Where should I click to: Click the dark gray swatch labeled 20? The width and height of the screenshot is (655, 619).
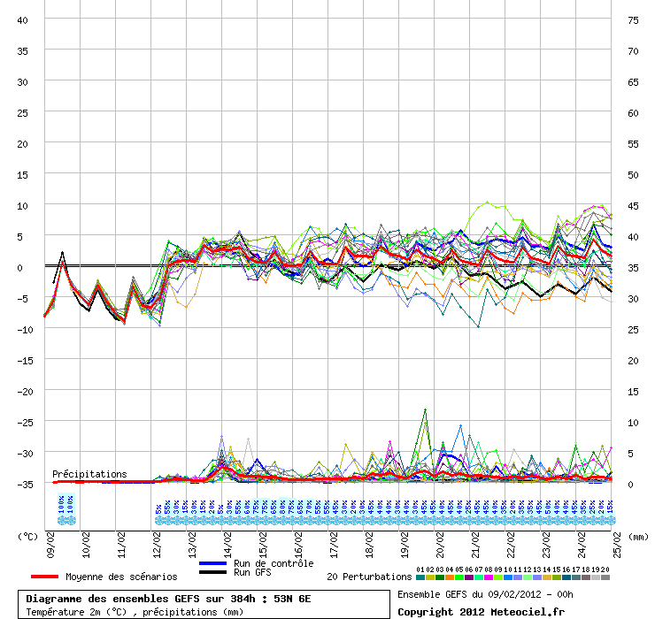tap(605, 577)
